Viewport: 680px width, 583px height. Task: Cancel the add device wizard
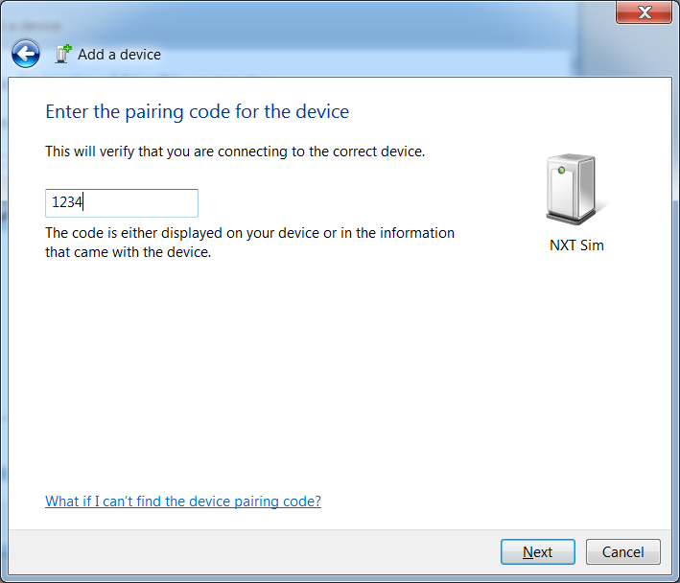pyautogui.click(x=623, y=551)
